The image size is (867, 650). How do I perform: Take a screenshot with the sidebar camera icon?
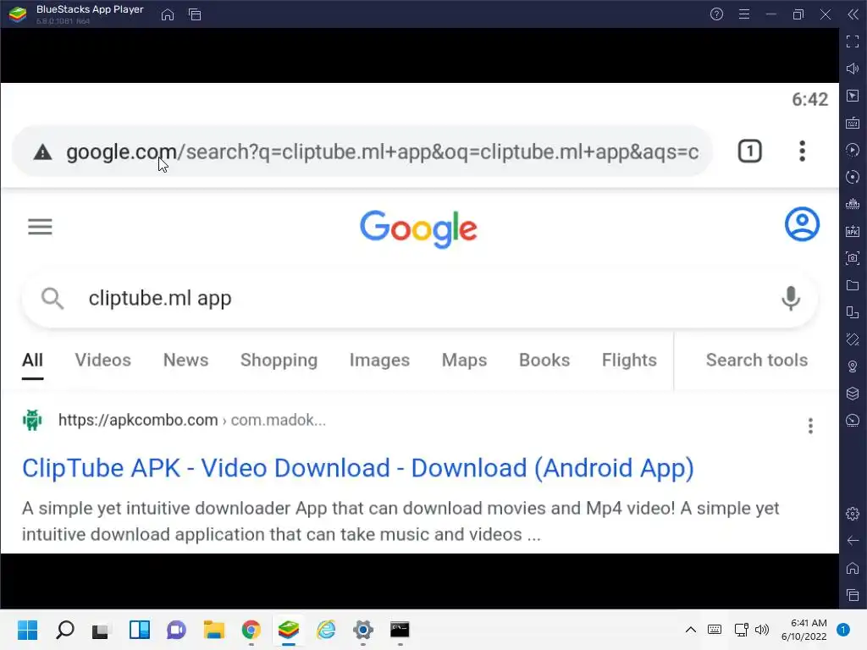853,258
